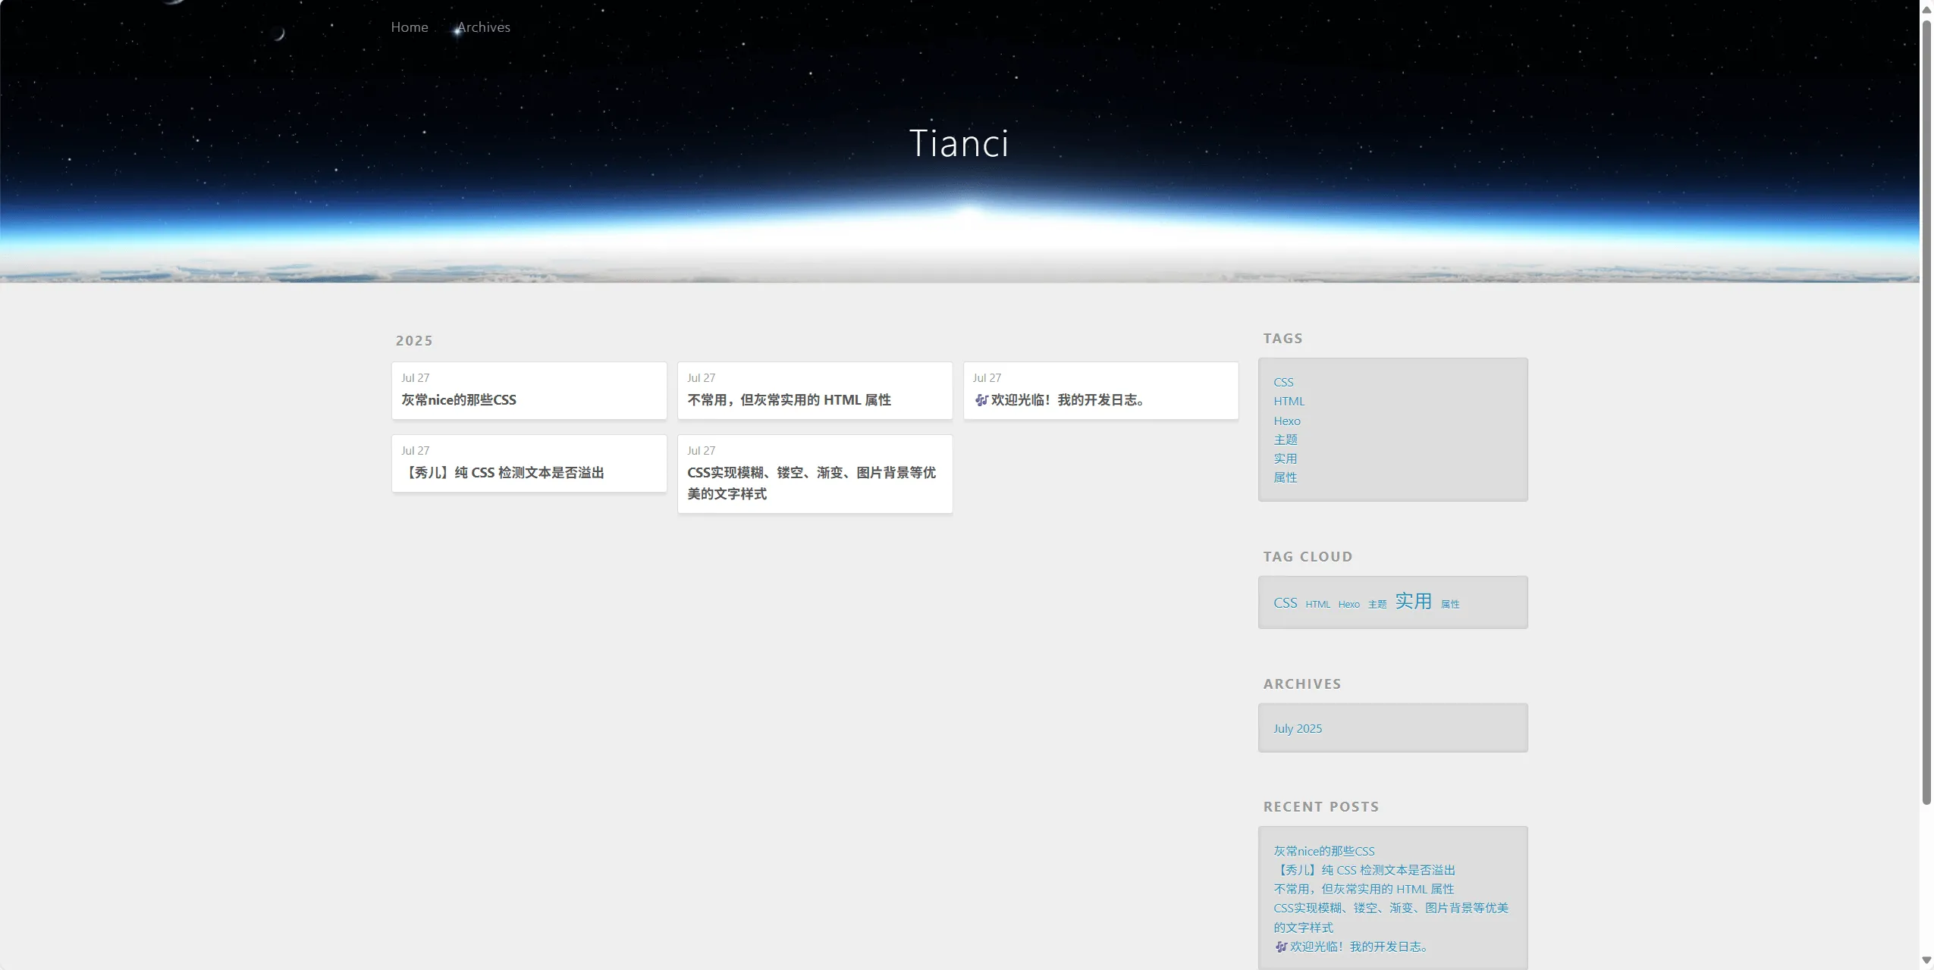The height and width of the screenshot is (970, 1934).
Task: Select the 实用 tag in Tags list
Action: (1285, 458)
